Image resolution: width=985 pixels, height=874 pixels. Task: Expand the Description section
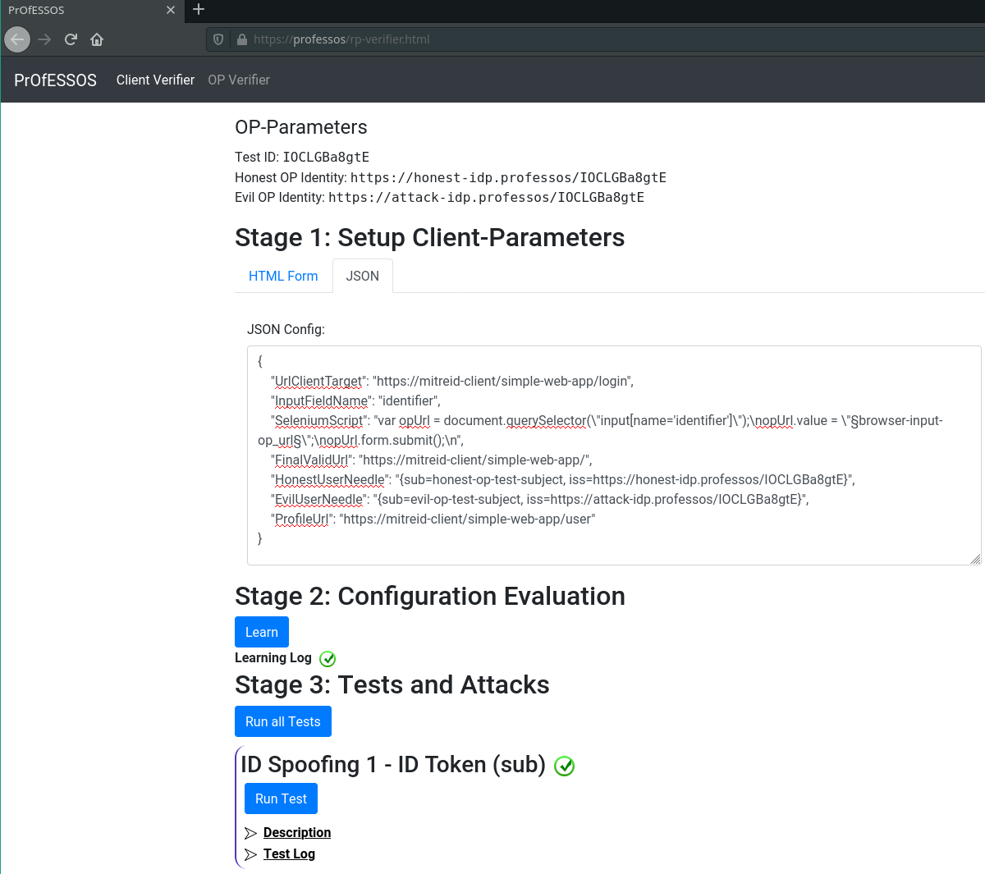(x=296, y=832)
